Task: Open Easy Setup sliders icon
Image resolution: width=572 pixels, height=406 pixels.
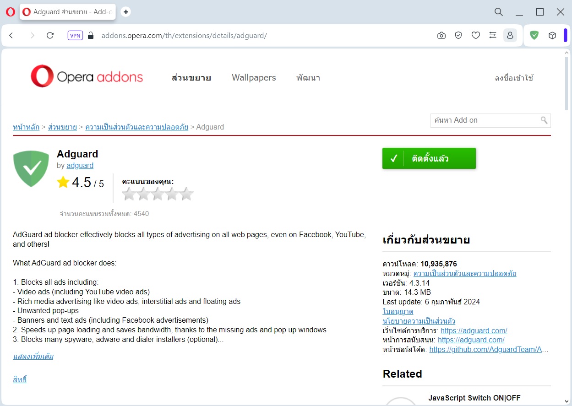Action: tap(493, 35)
